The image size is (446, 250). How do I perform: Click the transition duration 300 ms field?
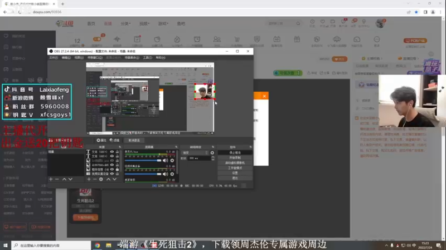coord(200,158)
